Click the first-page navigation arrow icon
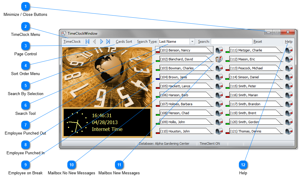This screenshot has width=300, height=180. pos(87,42)
